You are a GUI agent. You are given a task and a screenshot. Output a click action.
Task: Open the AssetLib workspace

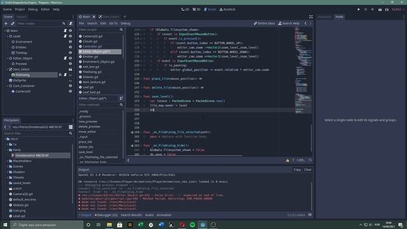point(228,10)
